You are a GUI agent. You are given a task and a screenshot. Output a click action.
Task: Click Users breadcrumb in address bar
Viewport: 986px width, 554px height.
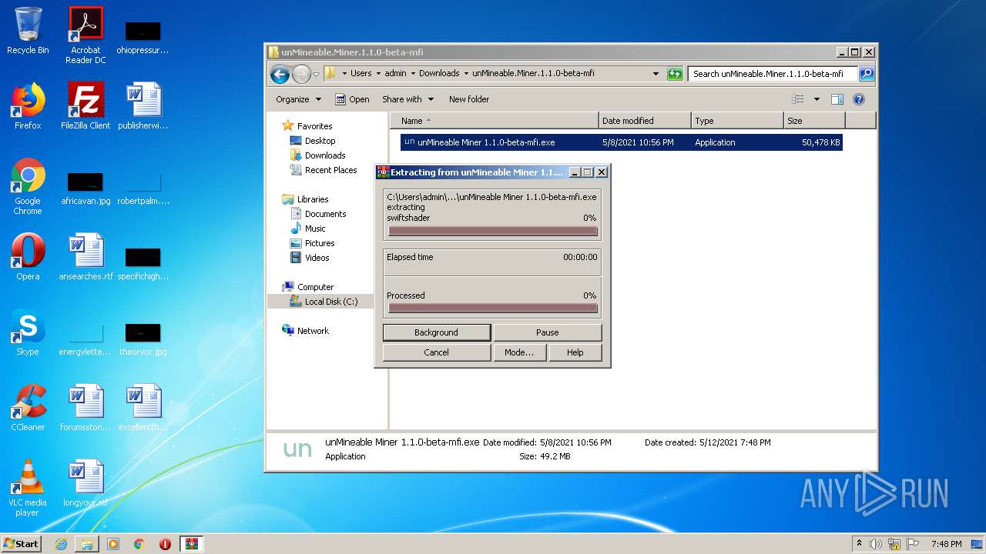coord(361,74)
